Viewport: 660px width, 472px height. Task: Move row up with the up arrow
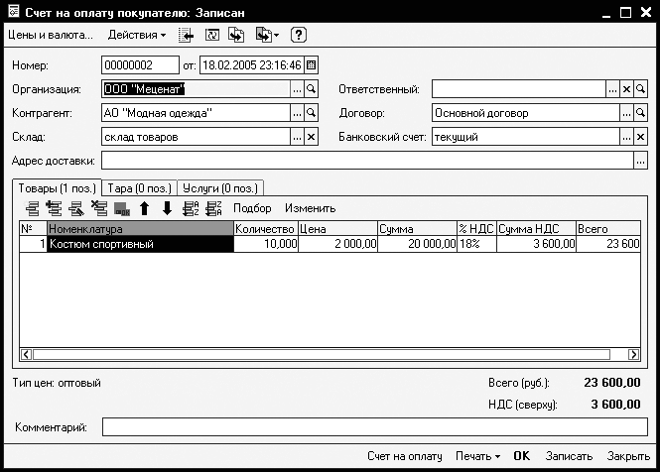(144, 208)
